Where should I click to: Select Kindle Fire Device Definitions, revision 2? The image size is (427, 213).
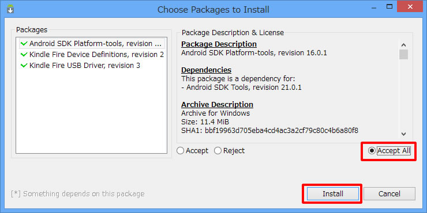(92, 55)
